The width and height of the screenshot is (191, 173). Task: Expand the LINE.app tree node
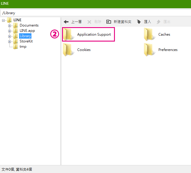click(x=9, y=31)
